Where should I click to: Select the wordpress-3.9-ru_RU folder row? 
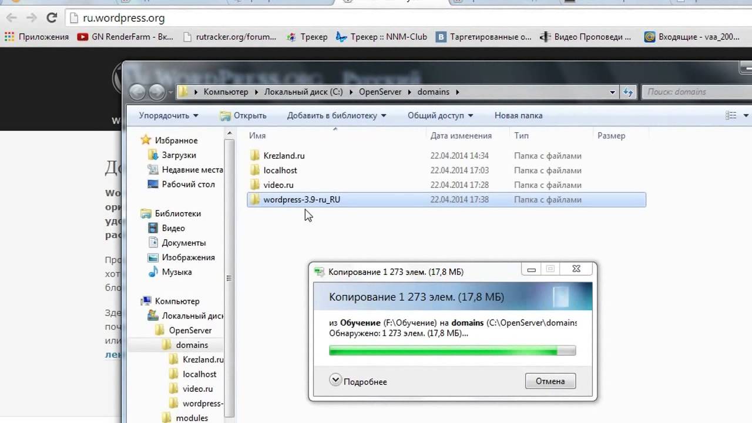pos(446,200)
